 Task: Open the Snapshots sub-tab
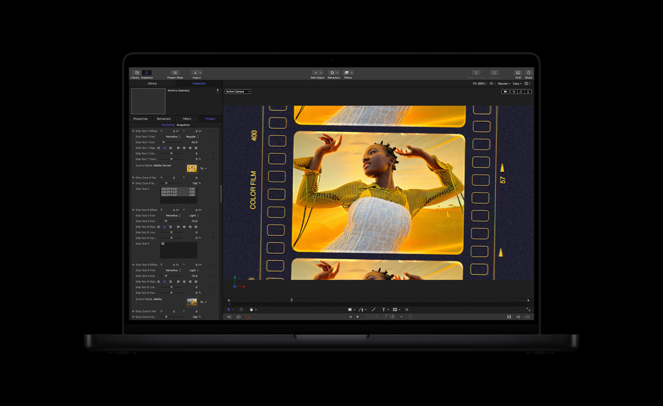click(183, 125)
